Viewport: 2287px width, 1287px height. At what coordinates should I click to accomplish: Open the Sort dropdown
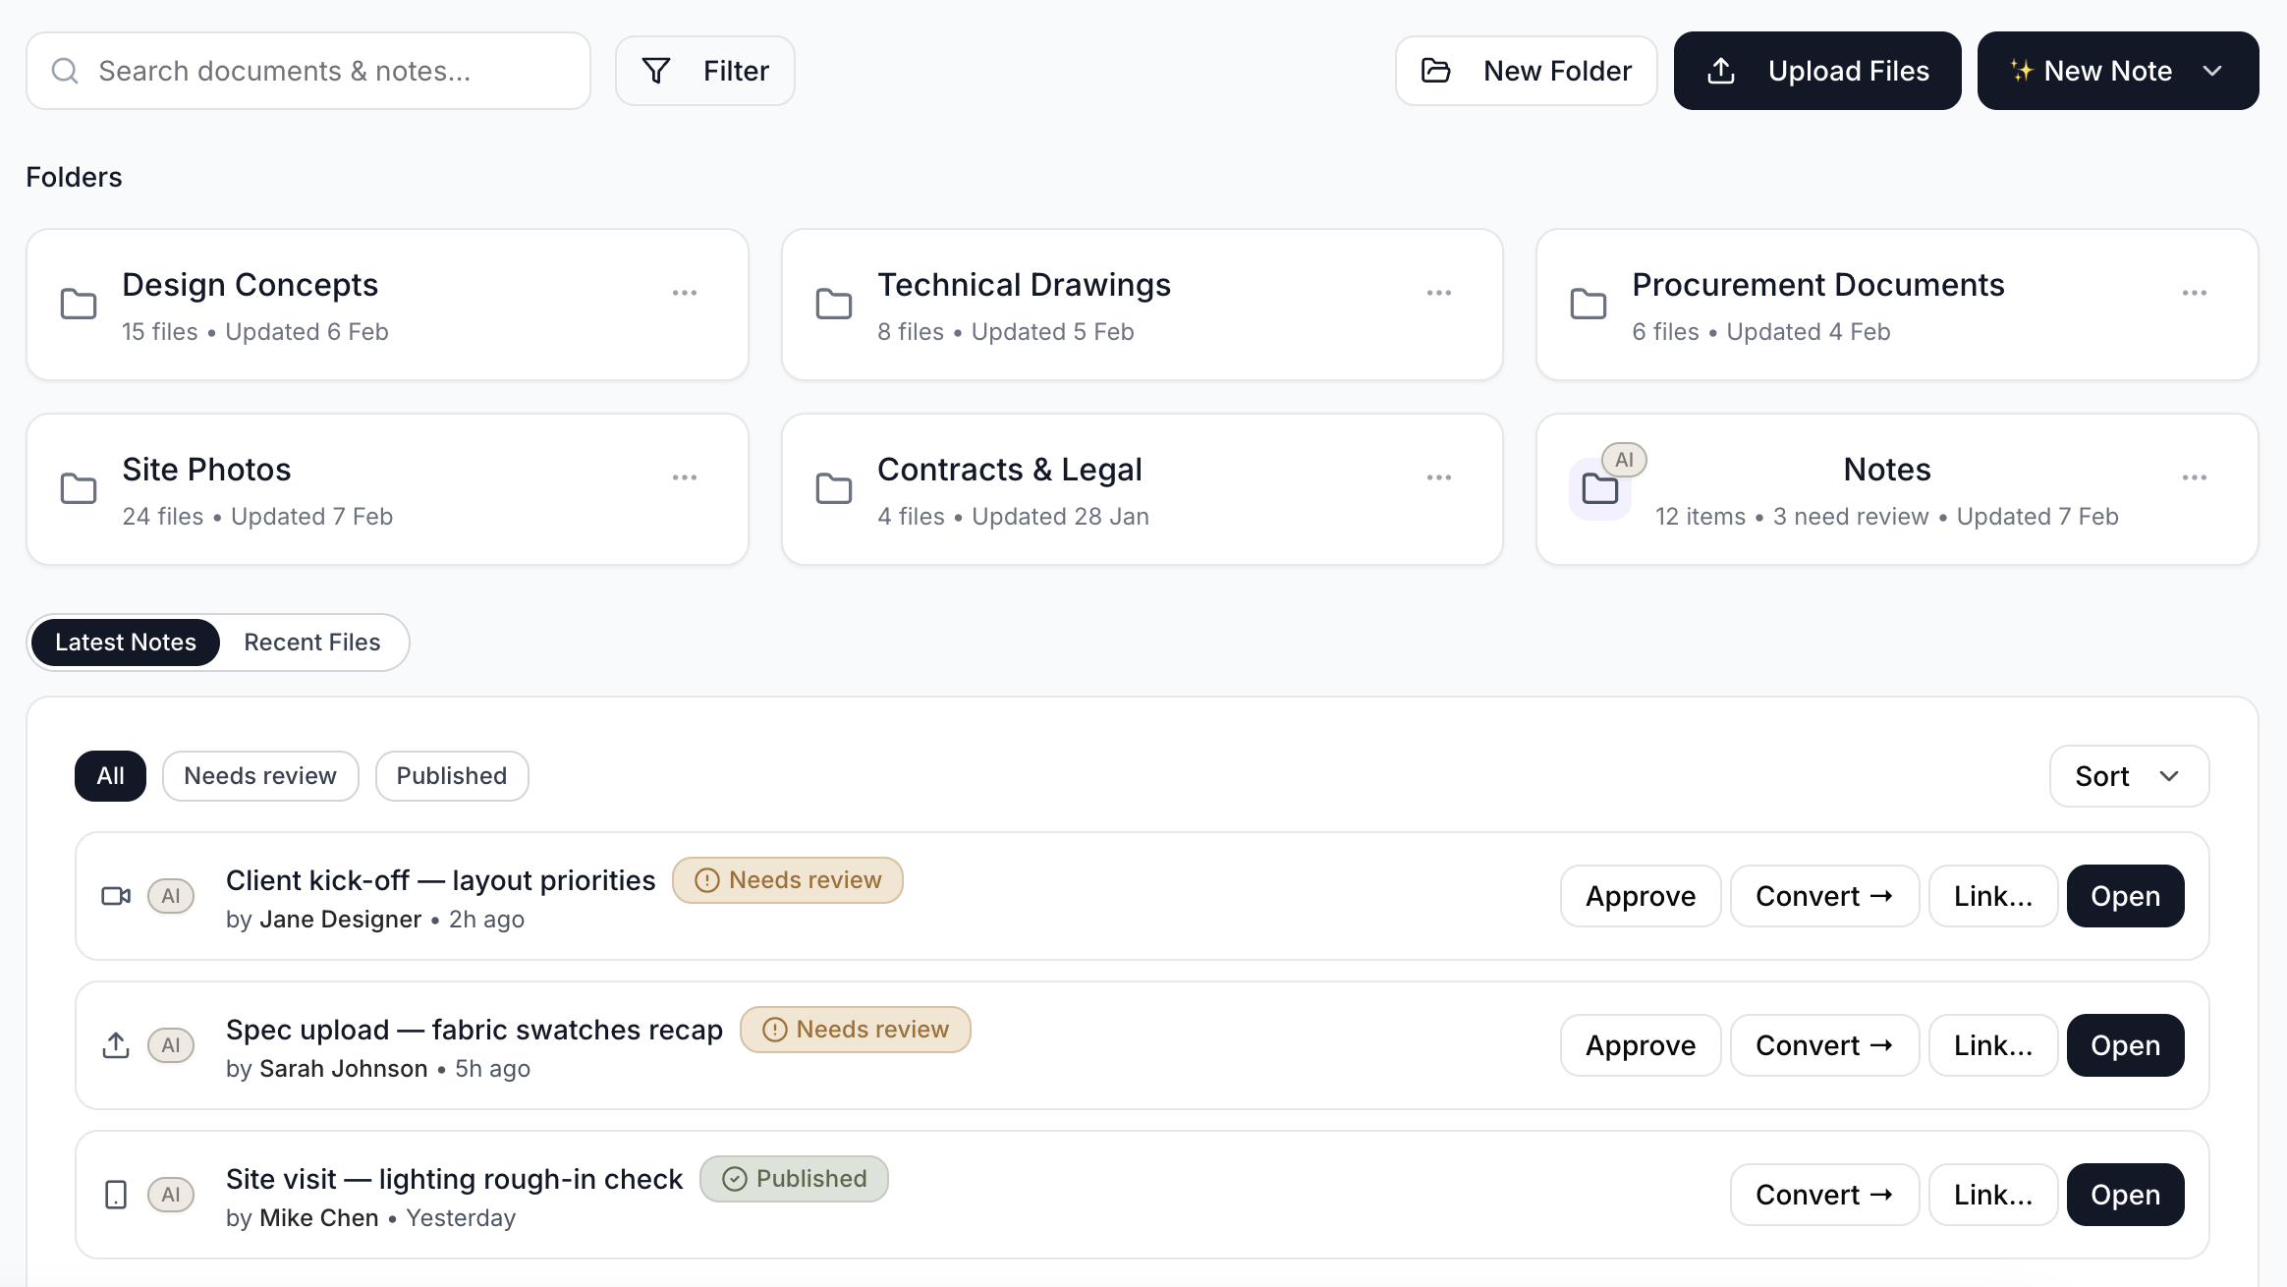click(2128, 776)
